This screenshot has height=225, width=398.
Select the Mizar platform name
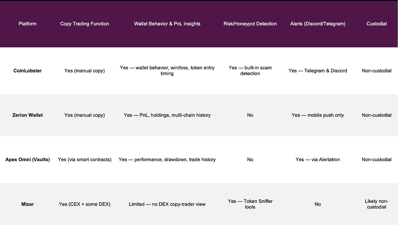(28, 204)
